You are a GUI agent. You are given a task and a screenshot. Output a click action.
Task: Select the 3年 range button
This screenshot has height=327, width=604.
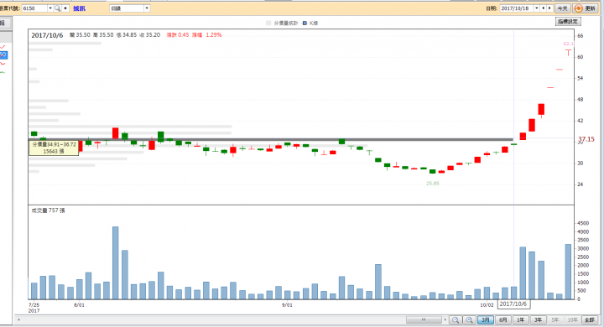click(x=538, y=319)
